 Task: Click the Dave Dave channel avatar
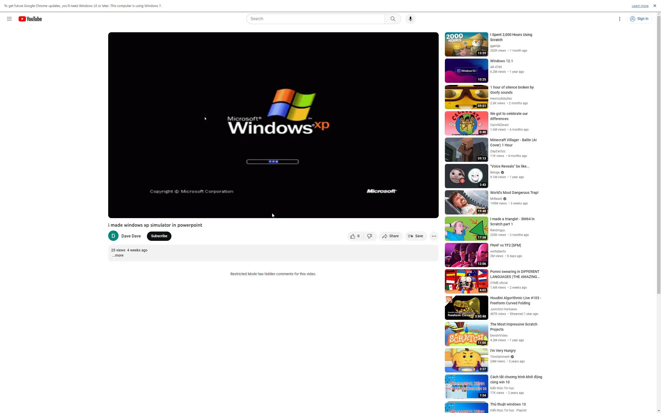(x=113, y=236)
